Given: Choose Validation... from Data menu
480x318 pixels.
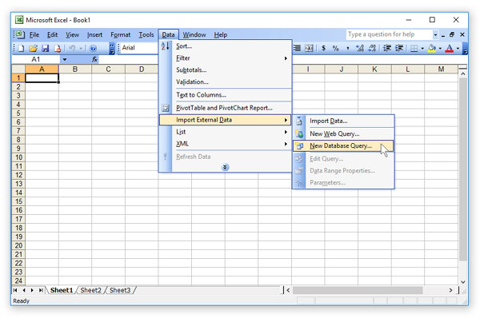Looking at the screenshot, I should coord(226,82).
